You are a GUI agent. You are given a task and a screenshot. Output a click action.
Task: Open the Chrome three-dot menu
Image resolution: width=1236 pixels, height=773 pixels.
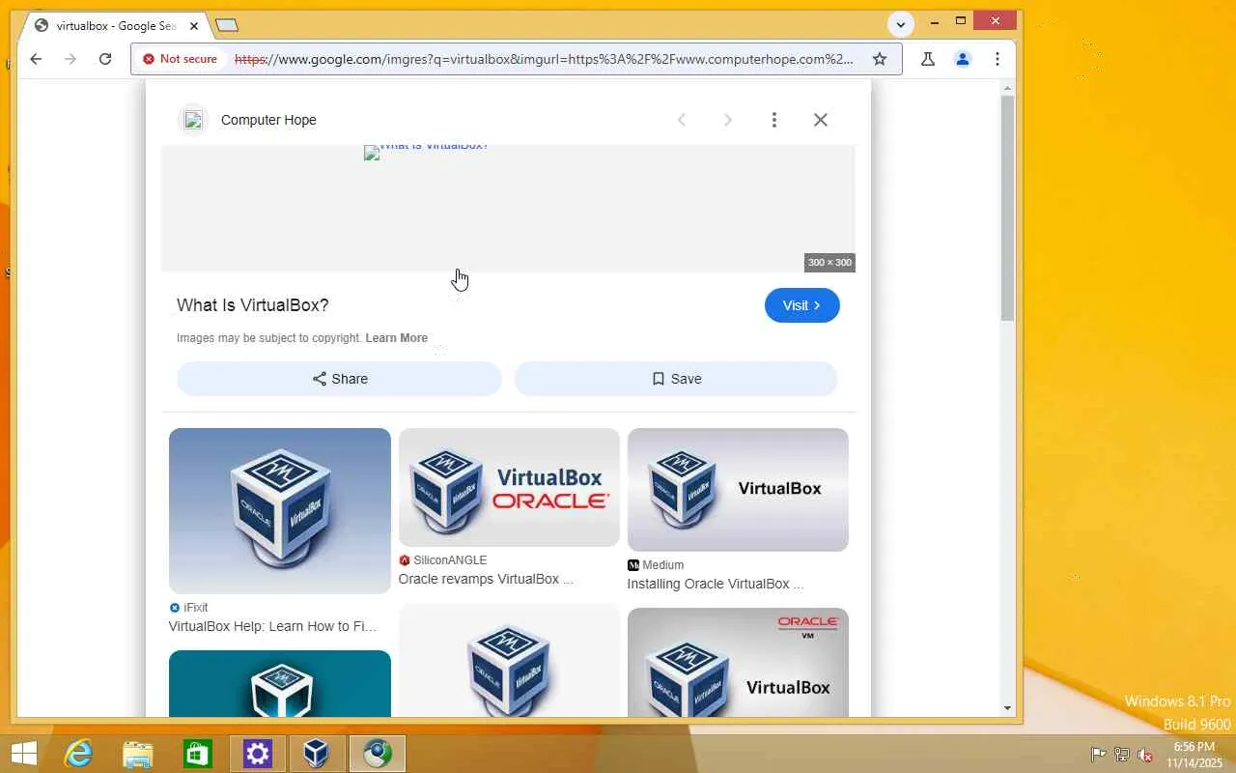click(997, 59)
